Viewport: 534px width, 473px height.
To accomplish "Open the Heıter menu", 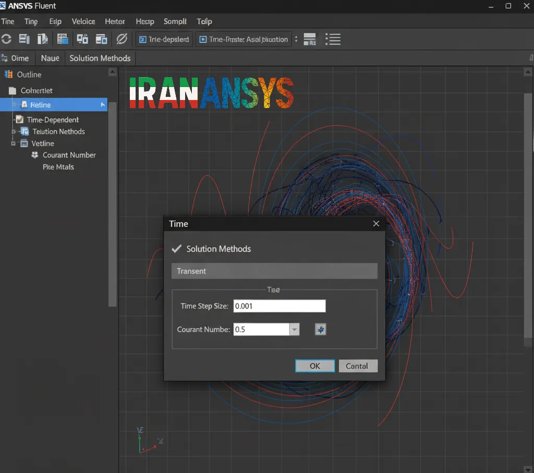I will click(x=115, y=21).
